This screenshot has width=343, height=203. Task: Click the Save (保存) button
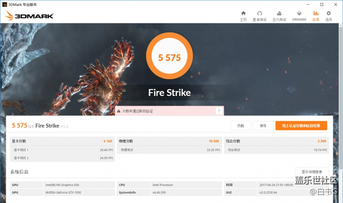click(263, 125)
